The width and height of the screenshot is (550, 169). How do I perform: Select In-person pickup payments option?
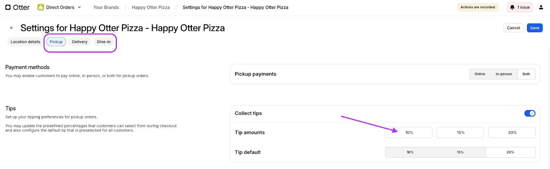click(504, 74)
